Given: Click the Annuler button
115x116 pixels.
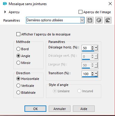Looking at the screenshot, I should pyautogui.click(x=59, y=109).
